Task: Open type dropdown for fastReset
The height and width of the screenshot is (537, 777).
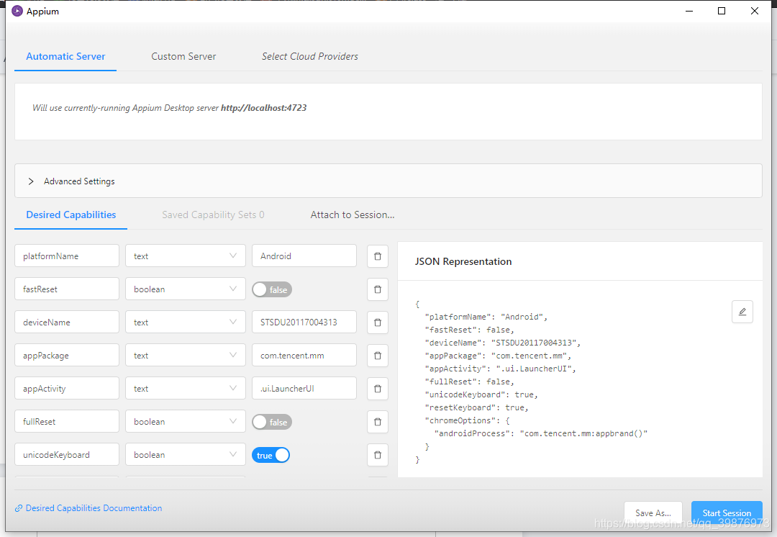Action: 186,289
